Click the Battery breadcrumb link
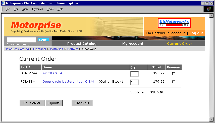This screenshot has width=215, height=123. click(x=72, y=49)
